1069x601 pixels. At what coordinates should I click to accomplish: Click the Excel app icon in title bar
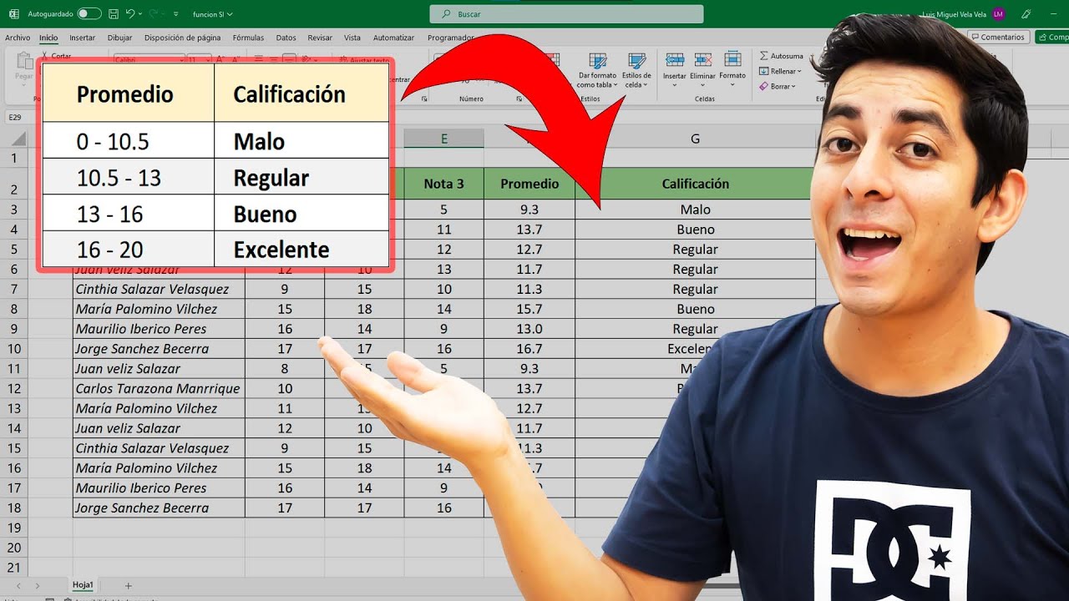[13, 14]
